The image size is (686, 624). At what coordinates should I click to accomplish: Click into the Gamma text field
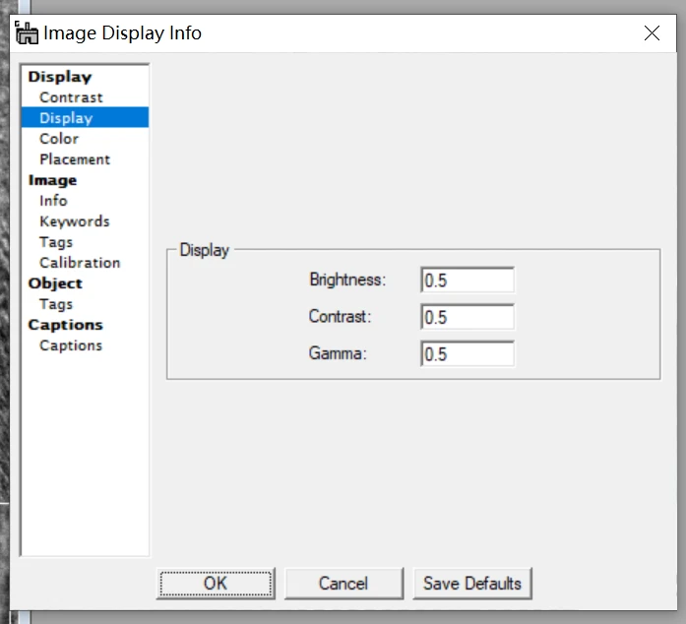(x=468, y=354)
